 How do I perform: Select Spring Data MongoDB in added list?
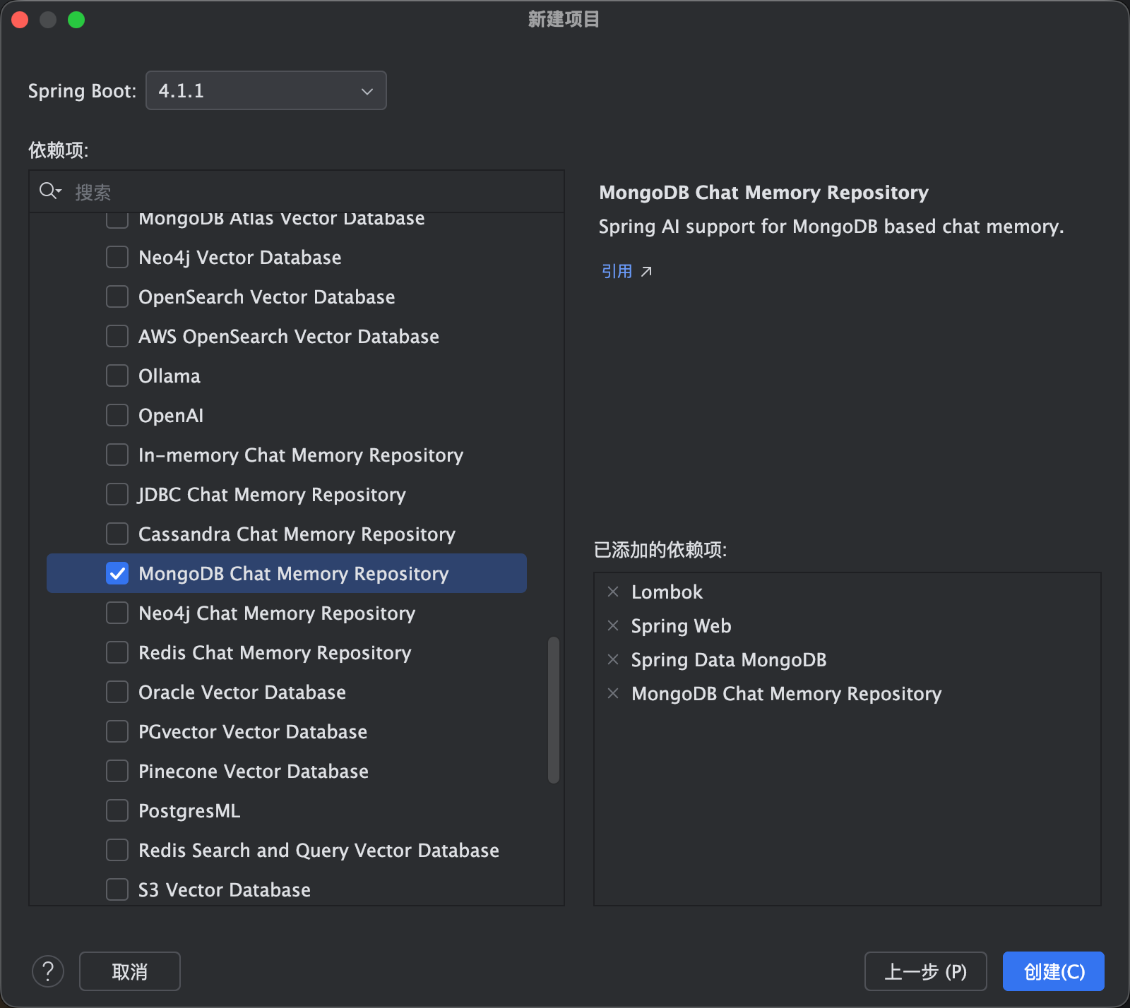click(x=729, y=659)
